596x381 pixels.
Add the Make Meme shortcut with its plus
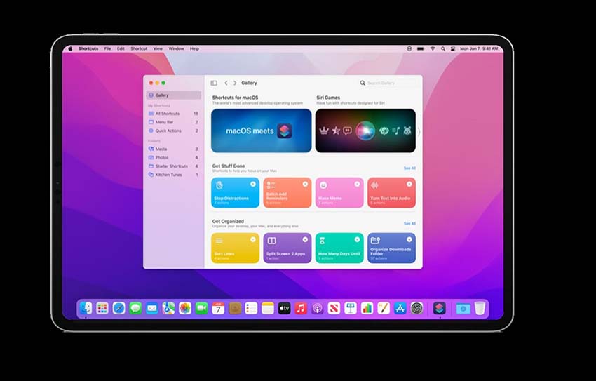pos(357,184)
